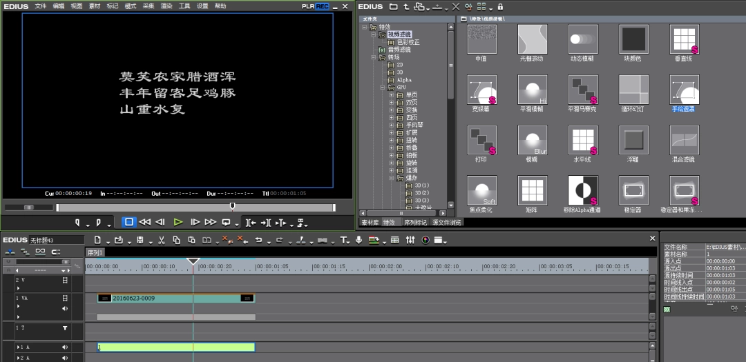Expand the 单页 folder in effects tree
746x362 pixels.
pyautogui.click(x=391, y=94)
